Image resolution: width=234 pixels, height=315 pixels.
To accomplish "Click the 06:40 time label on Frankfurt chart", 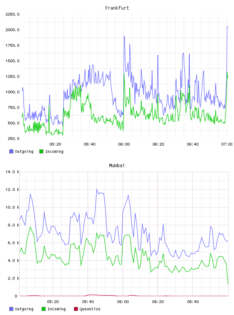I will (x=192, y=144).
